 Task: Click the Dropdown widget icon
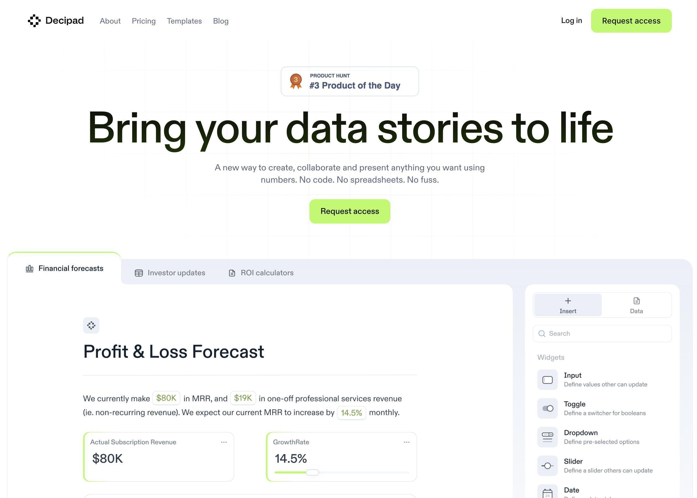point(548,437)
